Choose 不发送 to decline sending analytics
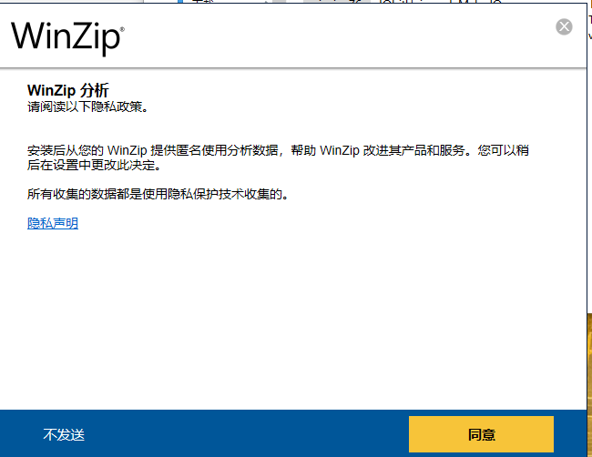The width and height of the screenshot is (592, 457). [x=64, y=435]
